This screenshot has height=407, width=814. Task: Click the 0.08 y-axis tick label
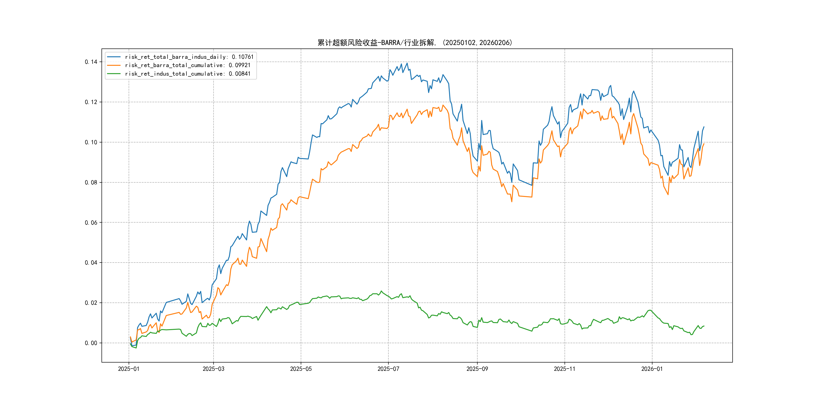tap(91, 182)
